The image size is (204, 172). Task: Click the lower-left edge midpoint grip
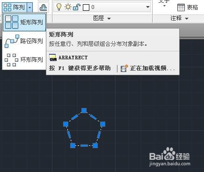(69, 135)
